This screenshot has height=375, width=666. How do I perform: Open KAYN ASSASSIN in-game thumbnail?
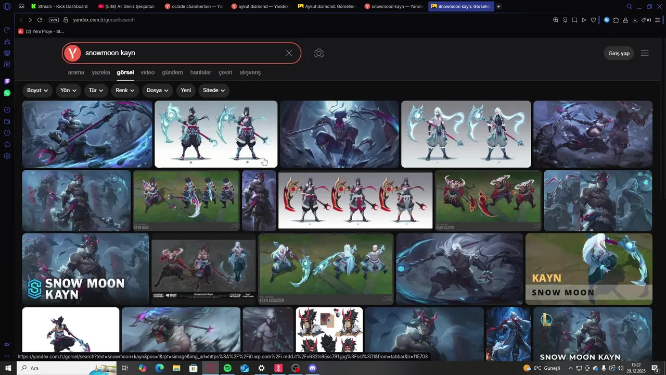pyautogui.click(x=326, y=269)
